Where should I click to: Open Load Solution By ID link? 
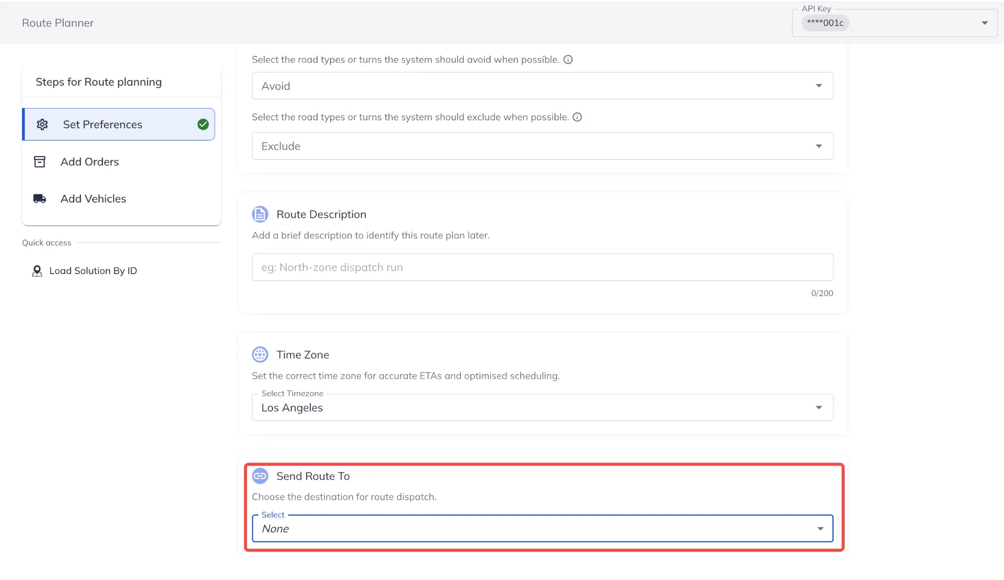tap(84, 271)
